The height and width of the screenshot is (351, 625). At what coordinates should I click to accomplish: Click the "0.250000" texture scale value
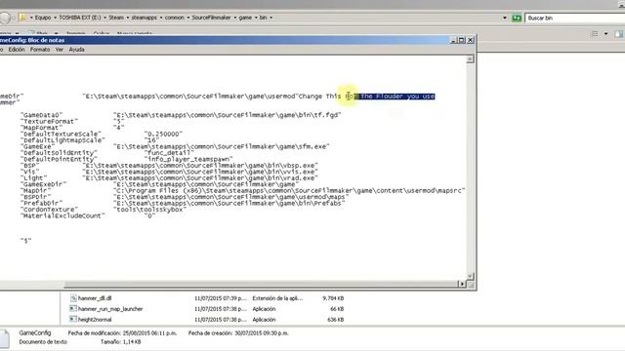(163, 135)
